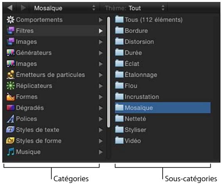Expand Générateurs using its disclosure arrow
Screen dimensions: 222x184
[x=101, y=53]
